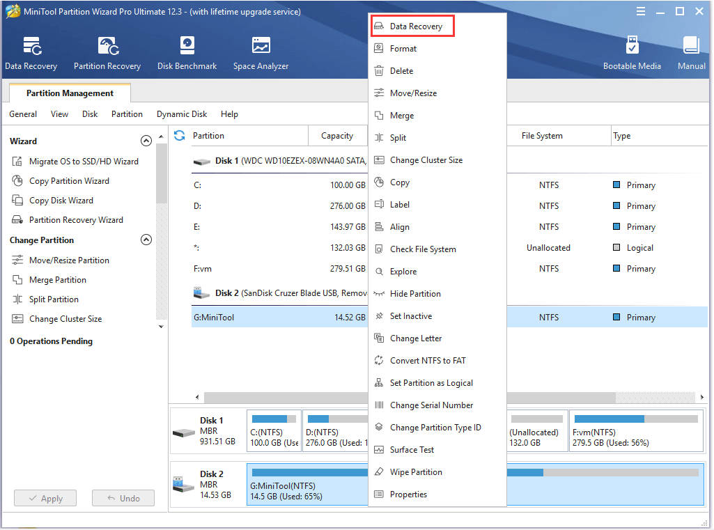The width and height of the screenshot is (714, 530).
Task: Open the Space Analyzer tool
Action: 261,53
